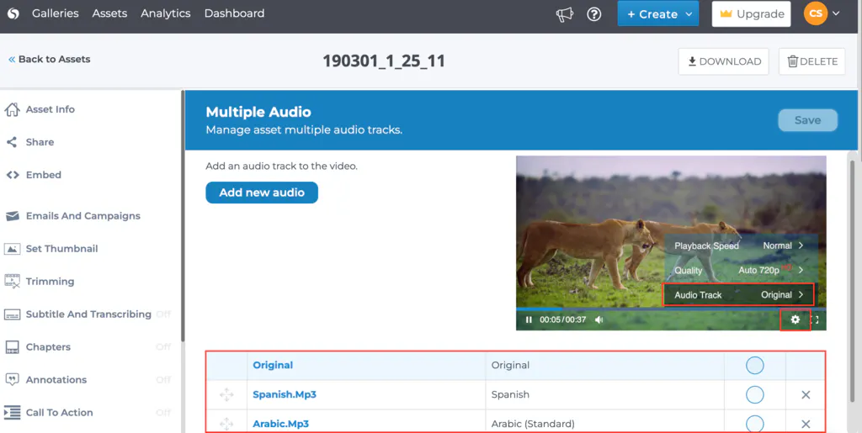The height and width of the screenshot is (433, 862).
Task: Click the Emails And Campaigns envelope icon
Action: 12,216
